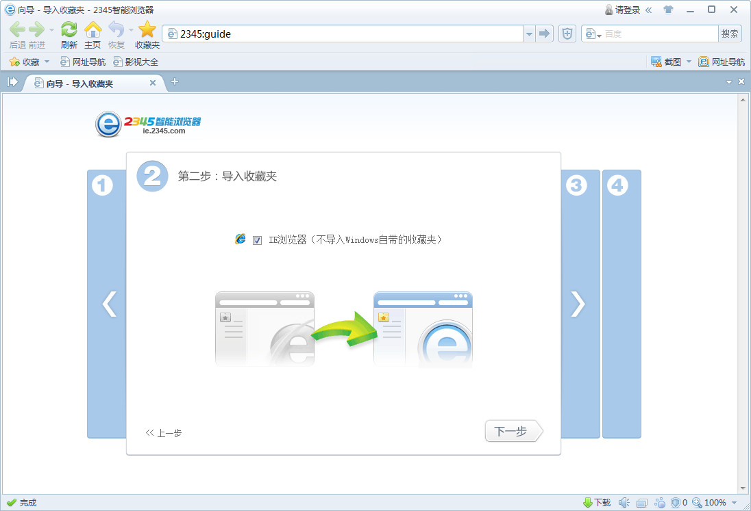Click the Go arrow next to address bar
The width and height of the screenshot is (751, 511).
[544, 34]
